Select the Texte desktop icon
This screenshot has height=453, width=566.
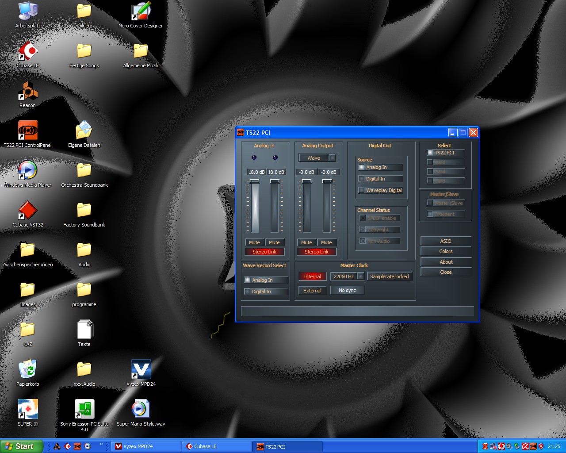[x=84, y=334]
